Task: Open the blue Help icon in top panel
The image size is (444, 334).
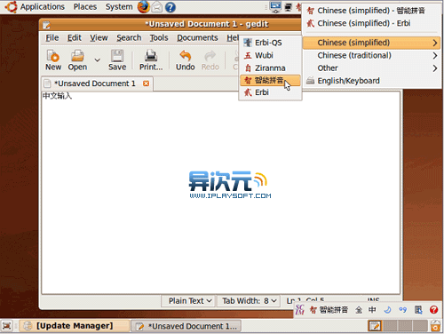Action: [x=170, y=7]
